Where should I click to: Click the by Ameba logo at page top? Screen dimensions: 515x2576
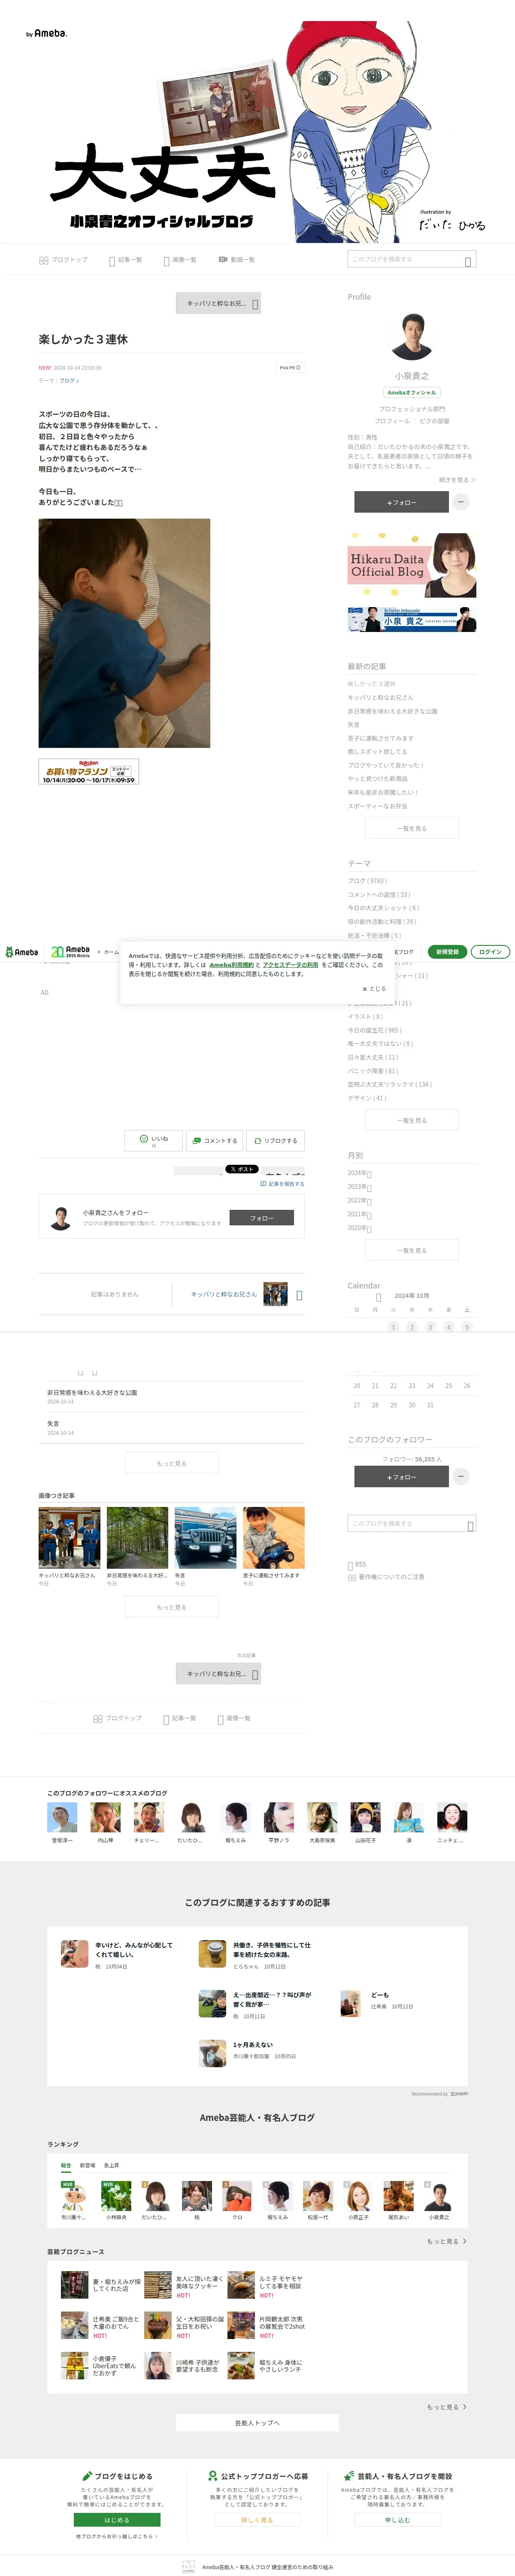[47, 33]
